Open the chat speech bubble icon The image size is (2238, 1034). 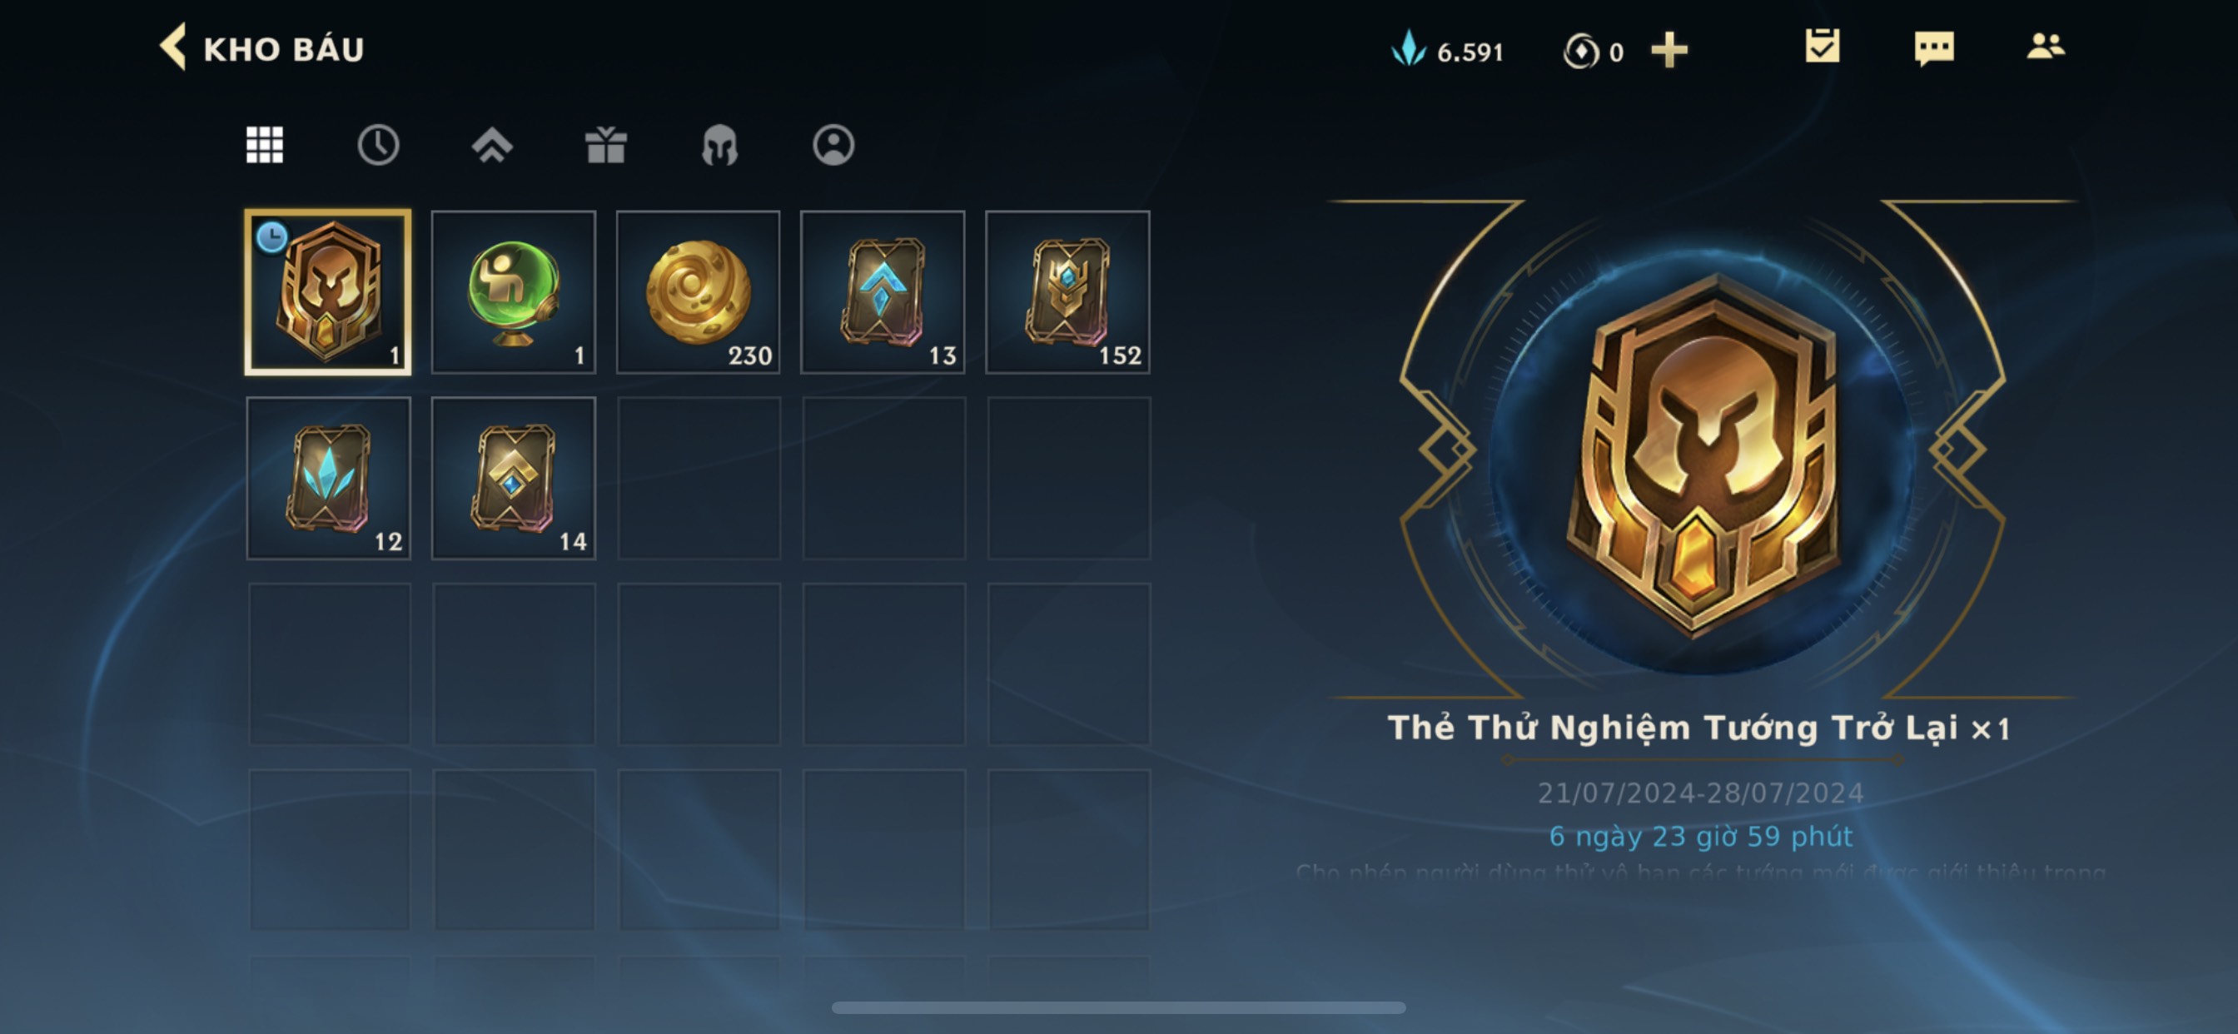[x=1934, y=47]
